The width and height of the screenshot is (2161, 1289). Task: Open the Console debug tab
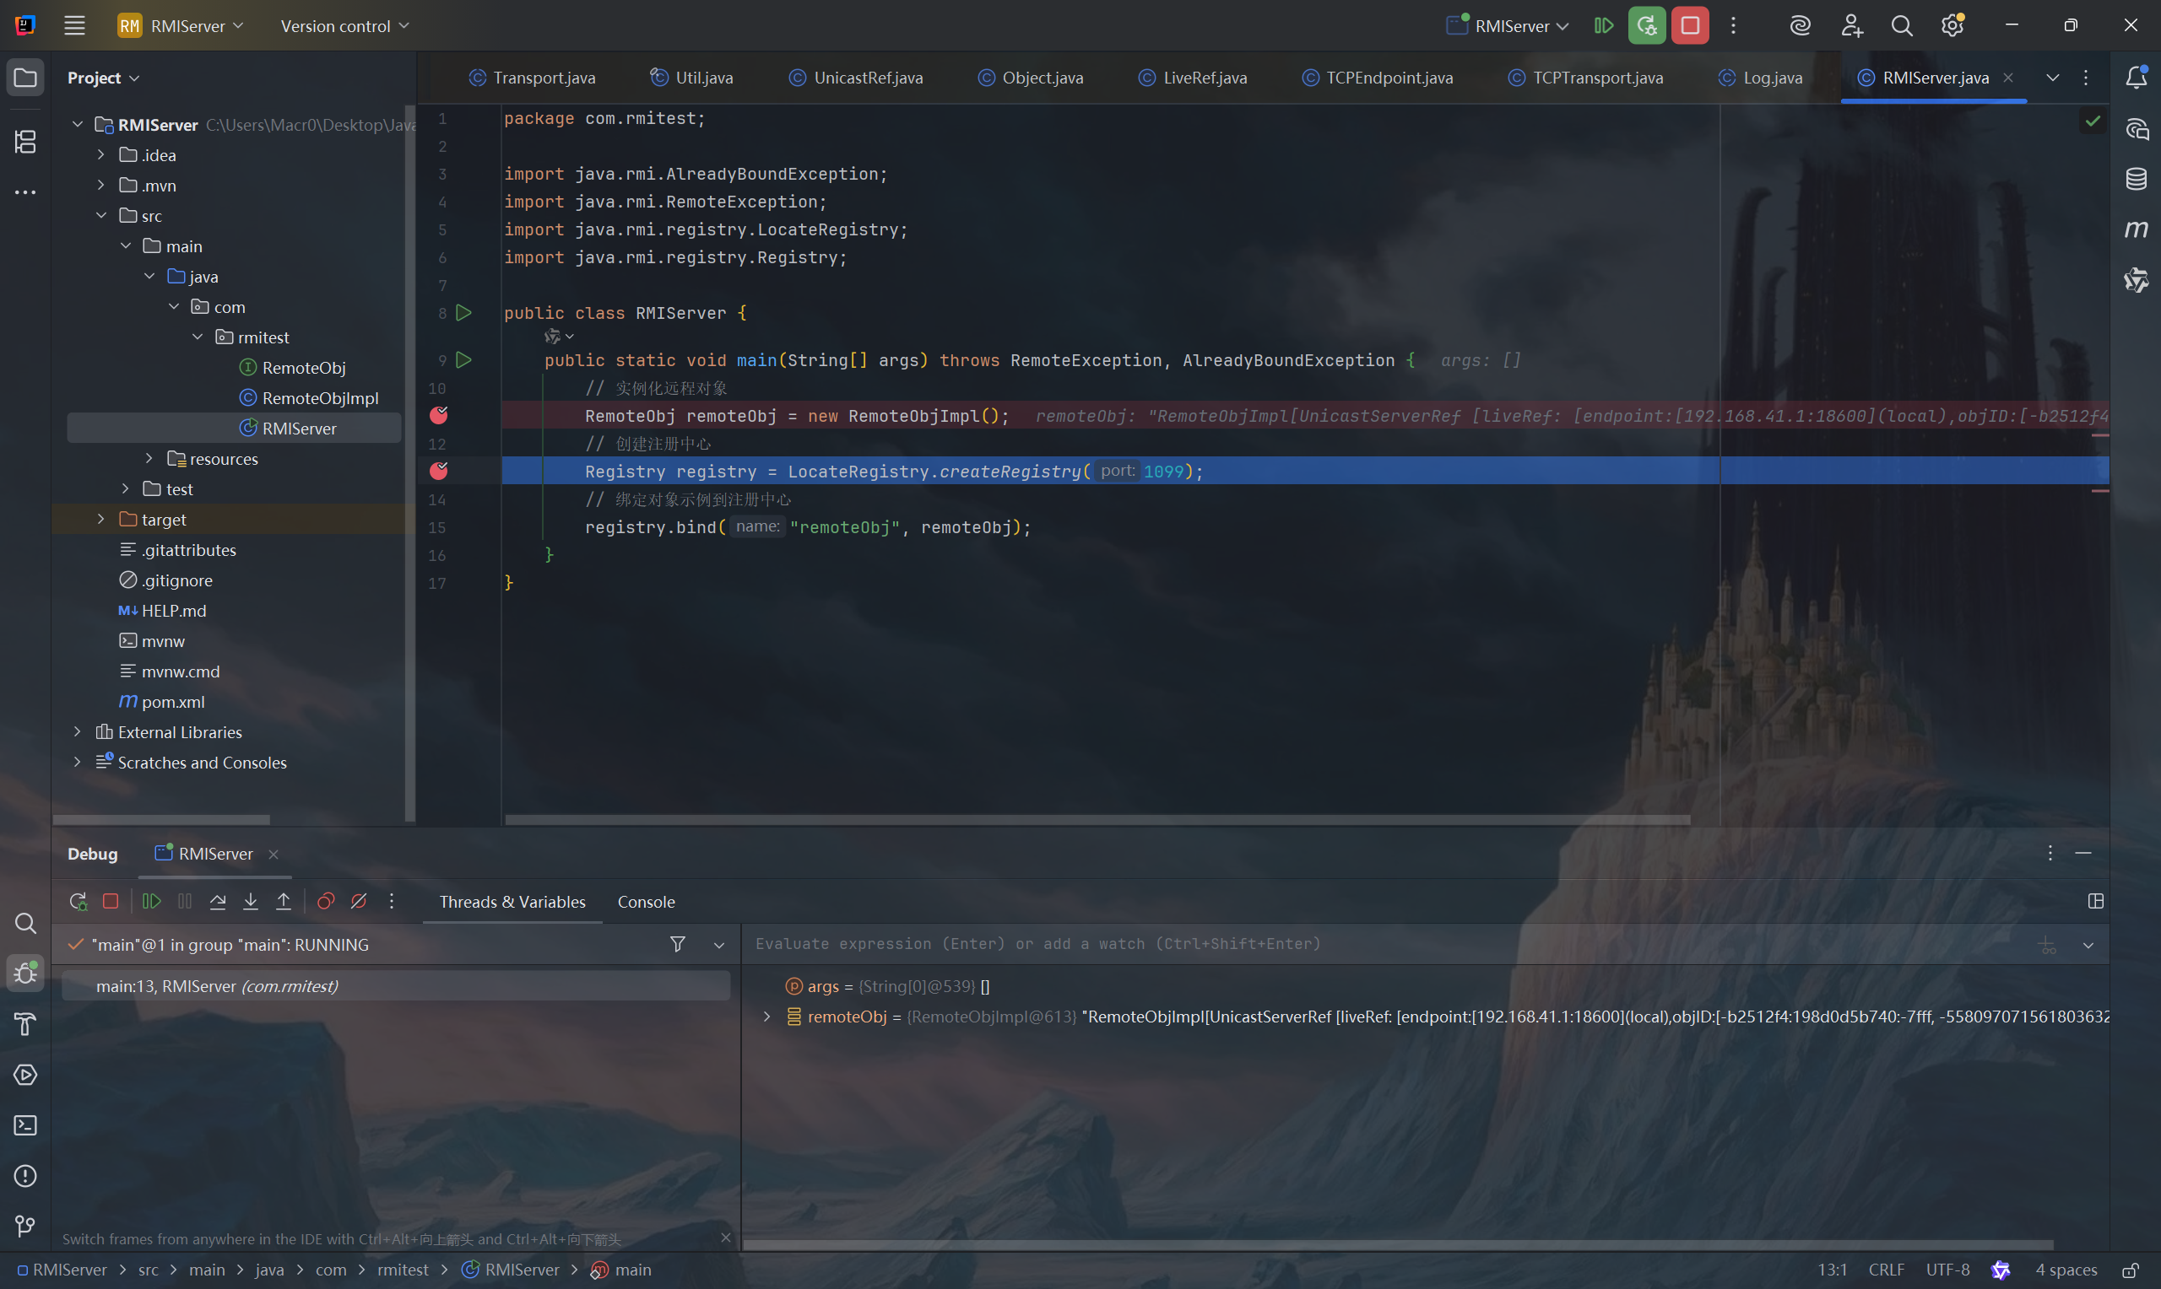click(646, 901)
